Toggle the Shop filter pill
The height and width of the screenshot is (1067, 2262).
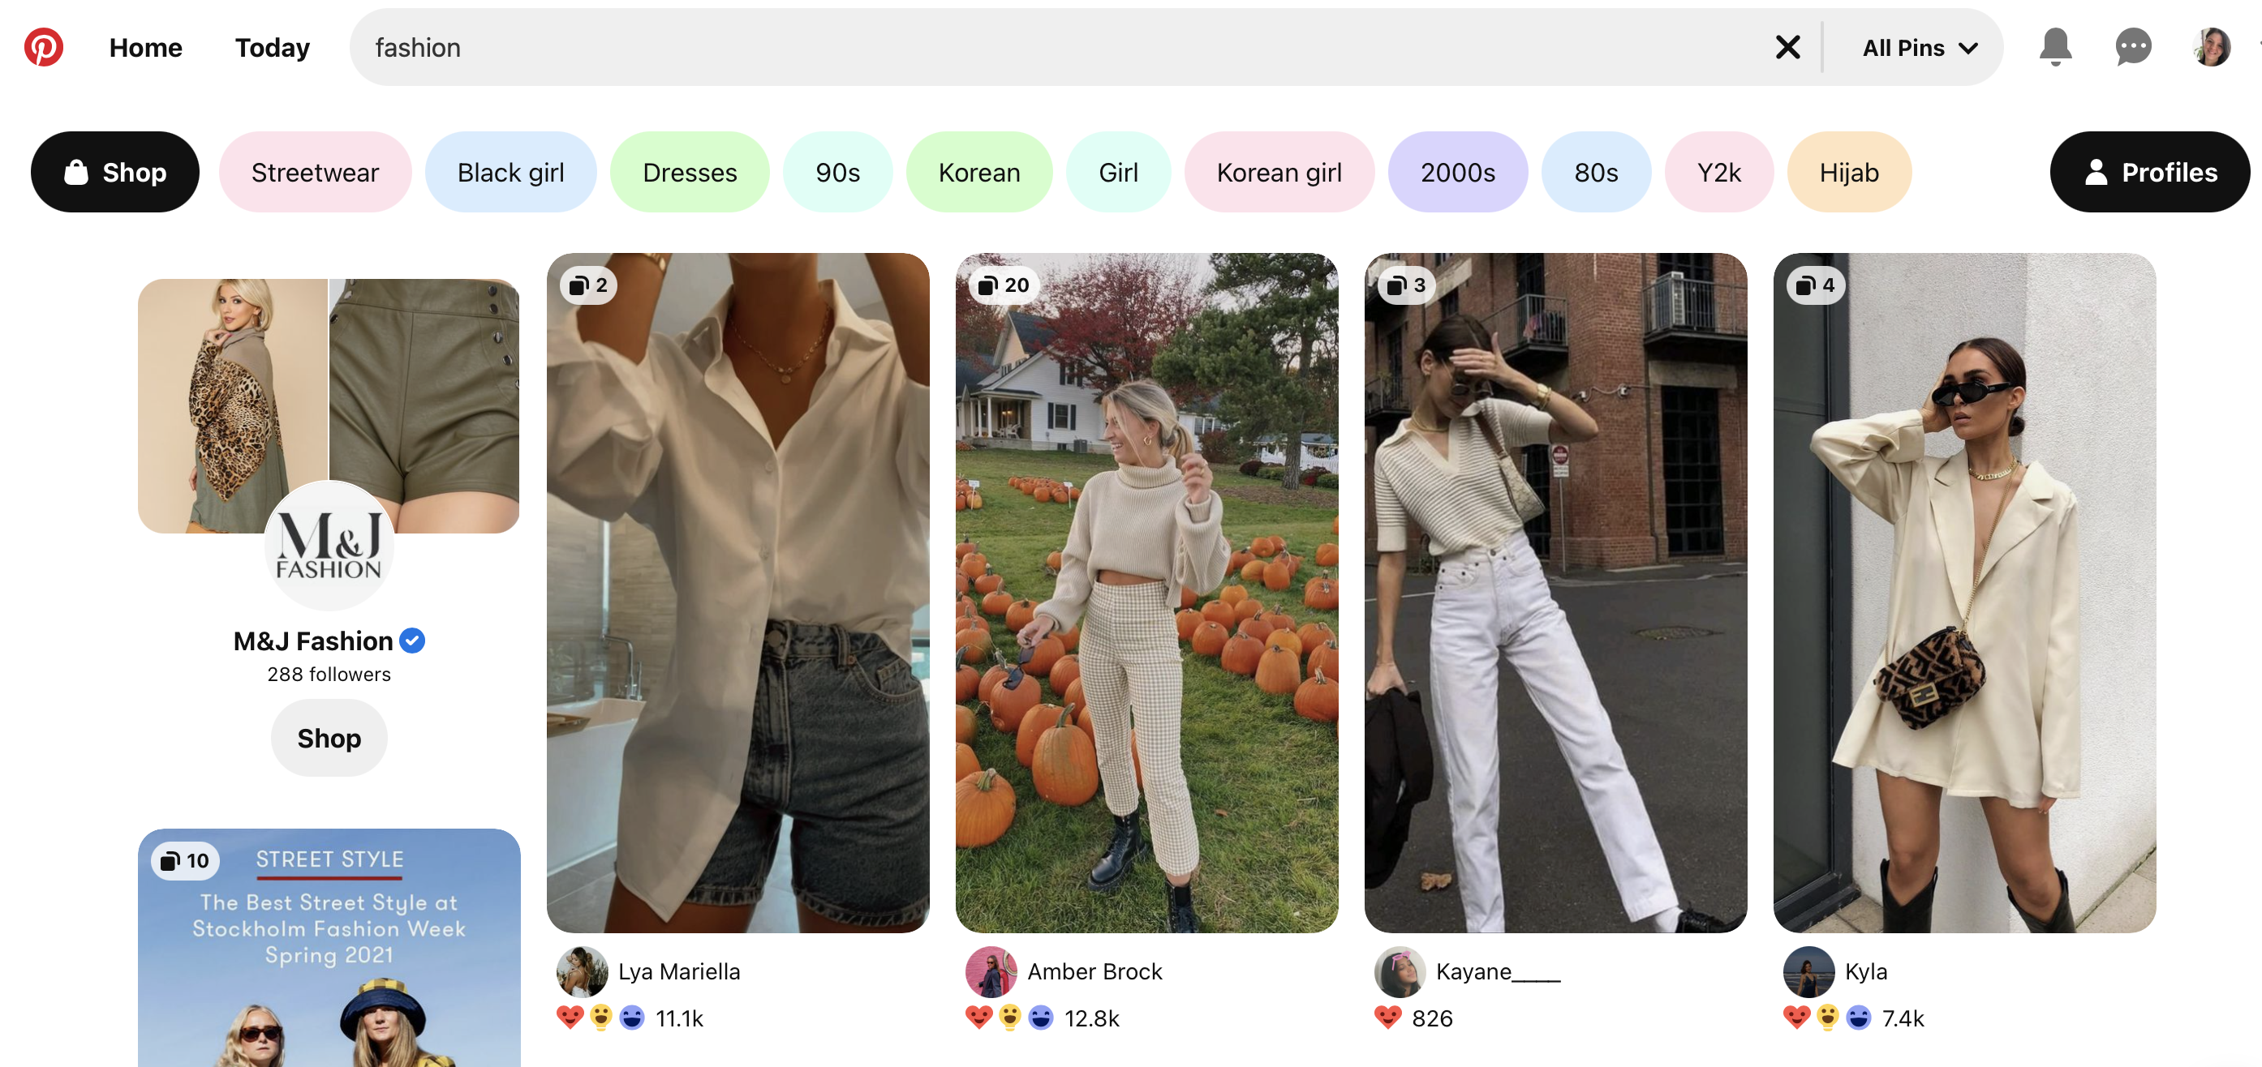tap(115, 172)
